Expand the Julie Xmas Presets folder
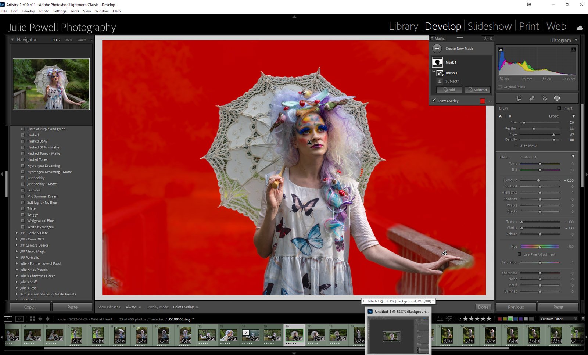The height and width of the screenshot is (355, 588). coord(17,270)
